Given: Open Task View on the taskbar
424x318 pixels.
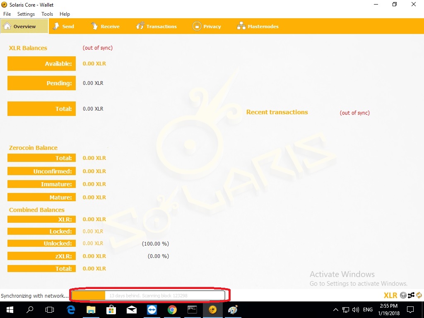Looking at the screenshot, I should [50, 310].
